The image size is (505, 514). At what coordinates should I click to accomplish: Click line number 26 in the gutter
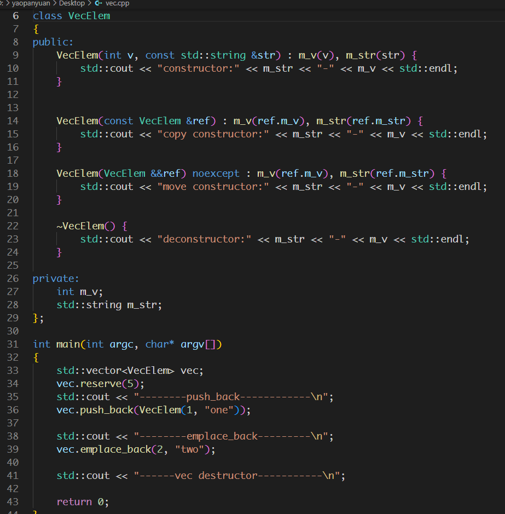pyautogui.click(x=13, y=278)
